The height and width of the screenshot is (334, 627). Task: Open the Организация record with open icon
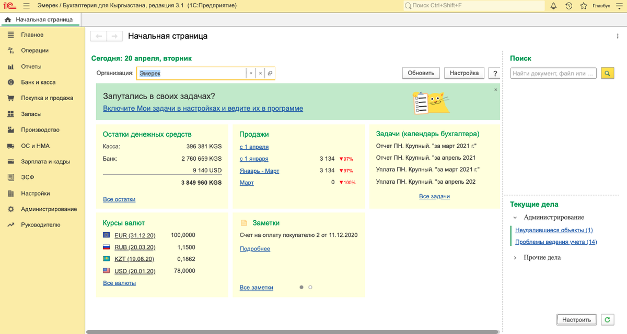(270, 74)
